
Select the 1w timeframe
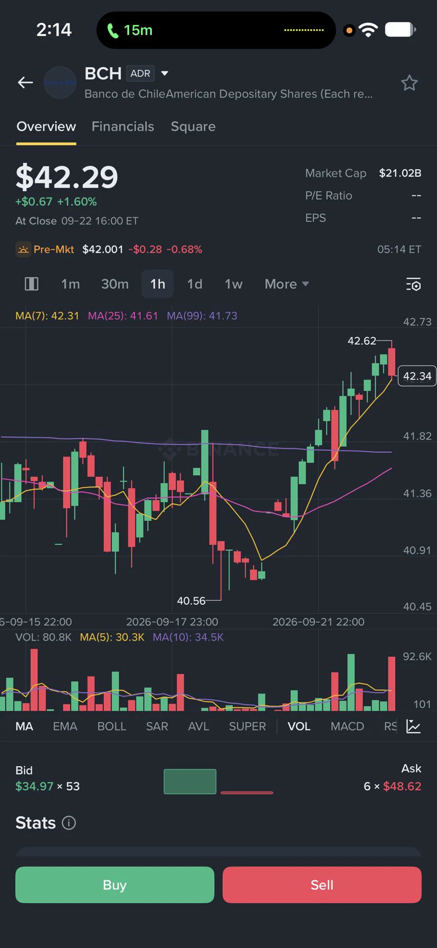pyautogui.click(x=234, y=284)
